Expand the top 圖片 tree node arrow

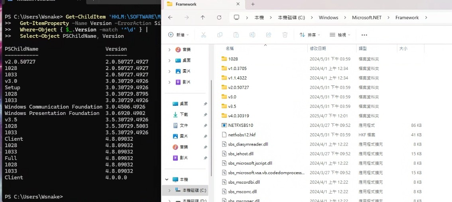tap(169, 71)
